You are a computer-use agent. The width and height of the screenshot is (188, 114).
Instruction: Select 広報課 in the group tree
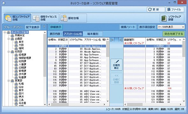pos(22,67)
